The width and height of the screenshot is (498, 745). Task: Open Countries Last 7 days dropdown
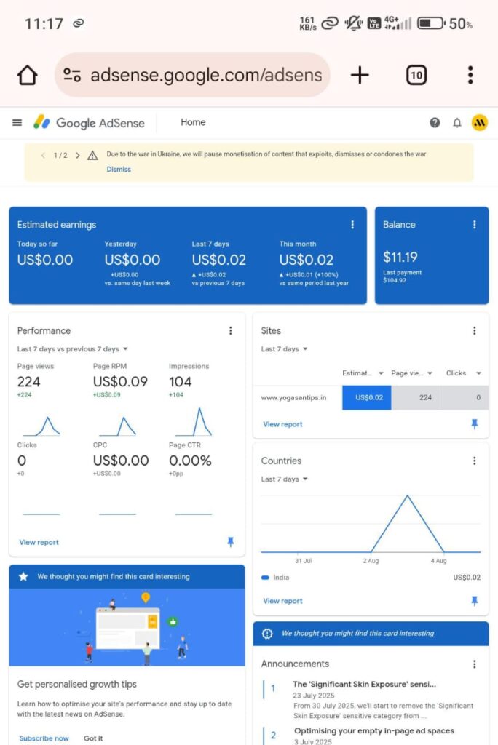pyautogui.click(x=285, y=479)
